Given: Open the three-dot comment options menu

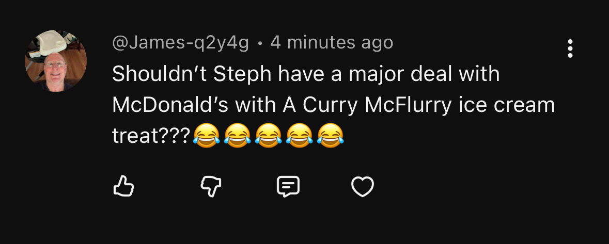Looking at the screenshot, I should click(570, 48).
